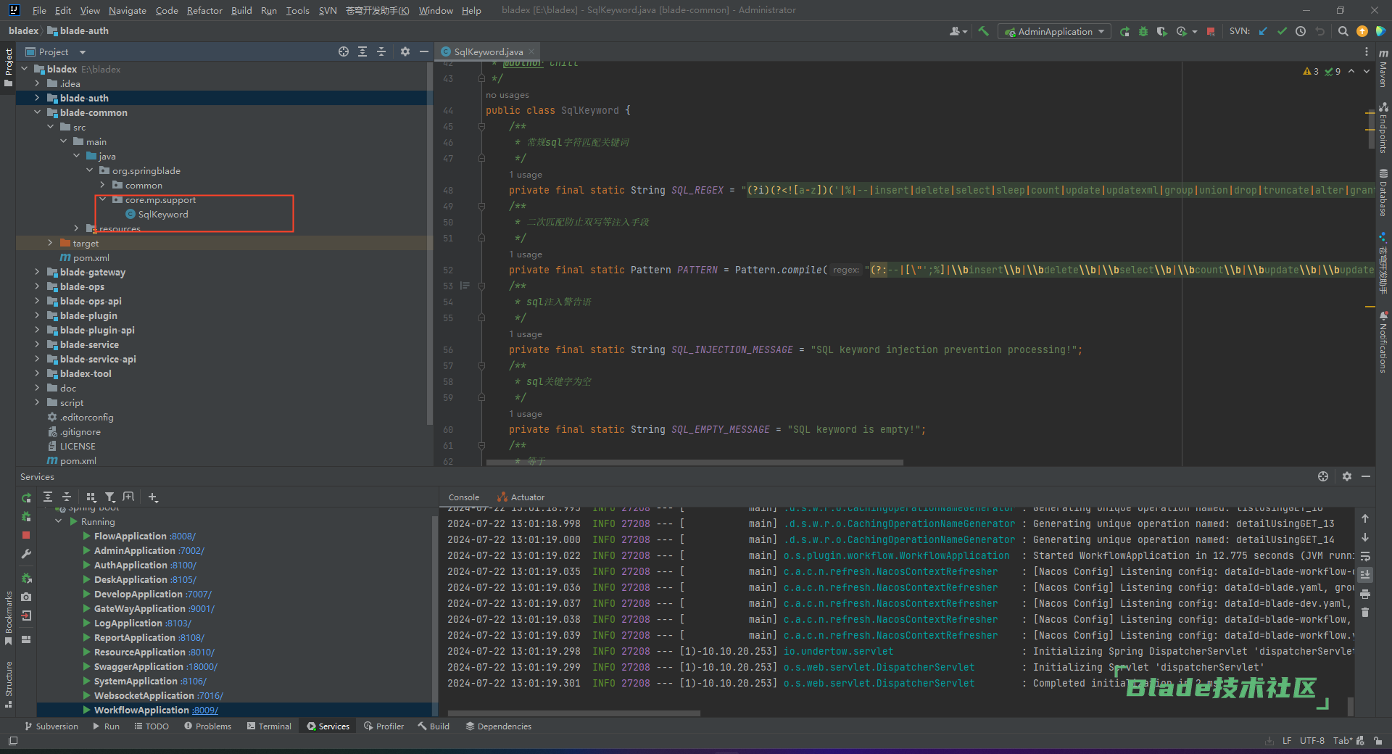The width and height of the screenshot is (1392, 754).
Task: Open Search Everywhere magnifier icon
Action: [x=1343, y=31]
